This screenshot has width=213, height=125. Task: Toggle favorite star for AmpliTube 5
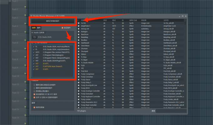point(79,26)
